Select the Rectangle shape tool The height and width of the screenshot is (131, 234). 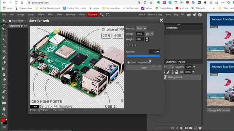(x=4, y=103)
